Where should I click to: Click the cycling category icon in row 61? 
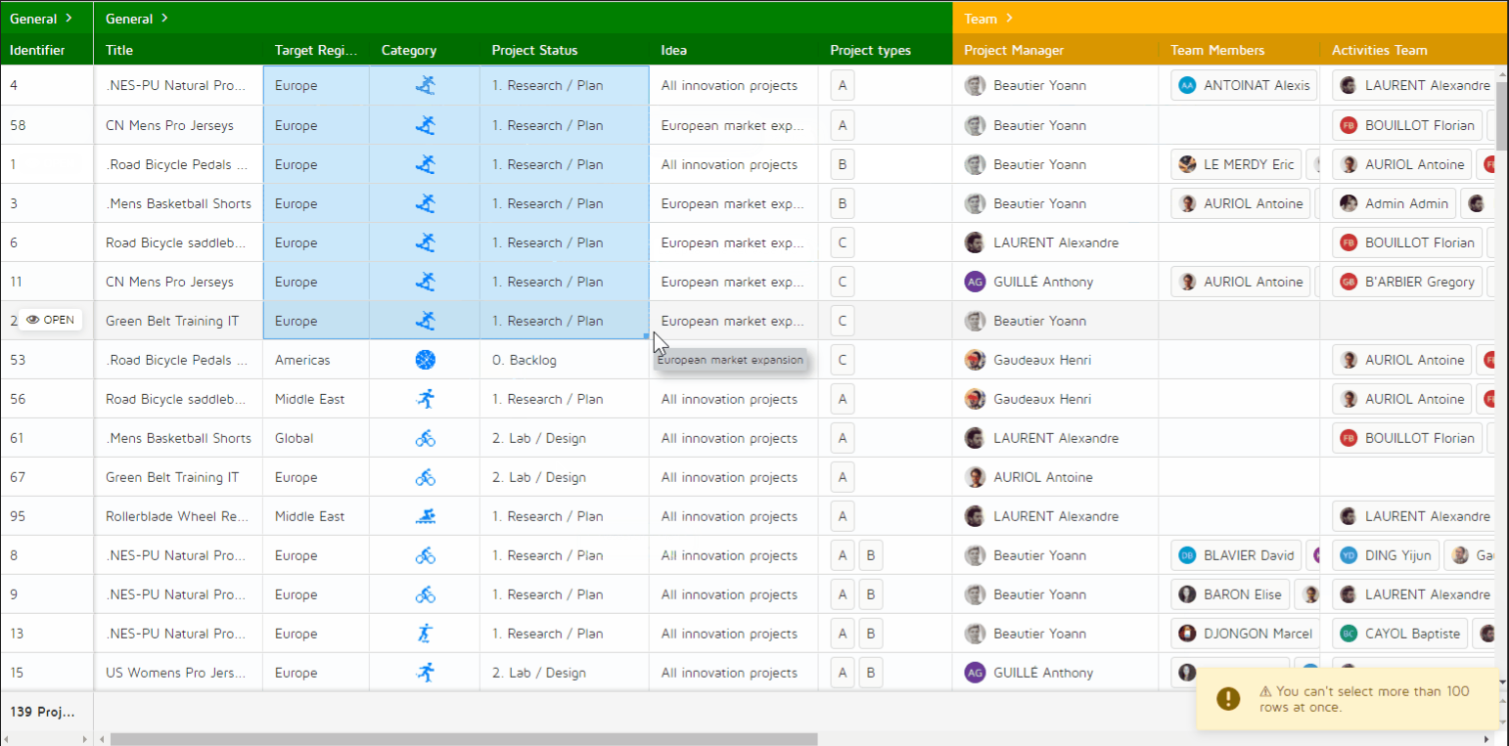[x=425, y=438]
